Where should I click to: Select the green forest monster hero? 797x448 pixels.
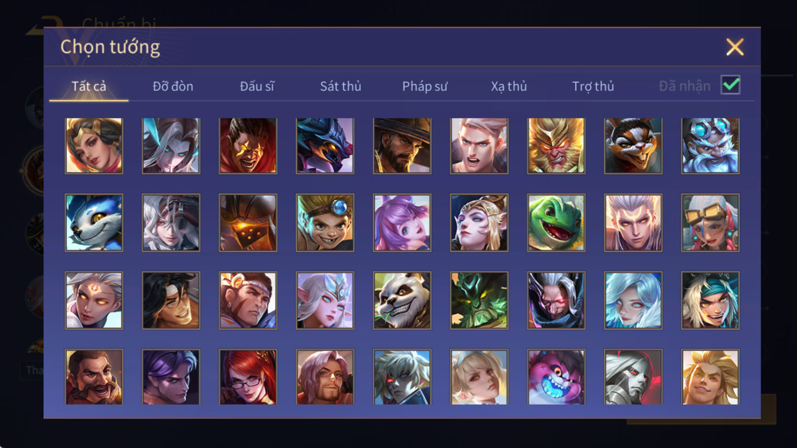point(479,300)
